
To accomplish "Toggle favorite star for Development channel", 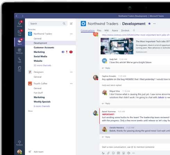I will (149, 24).
